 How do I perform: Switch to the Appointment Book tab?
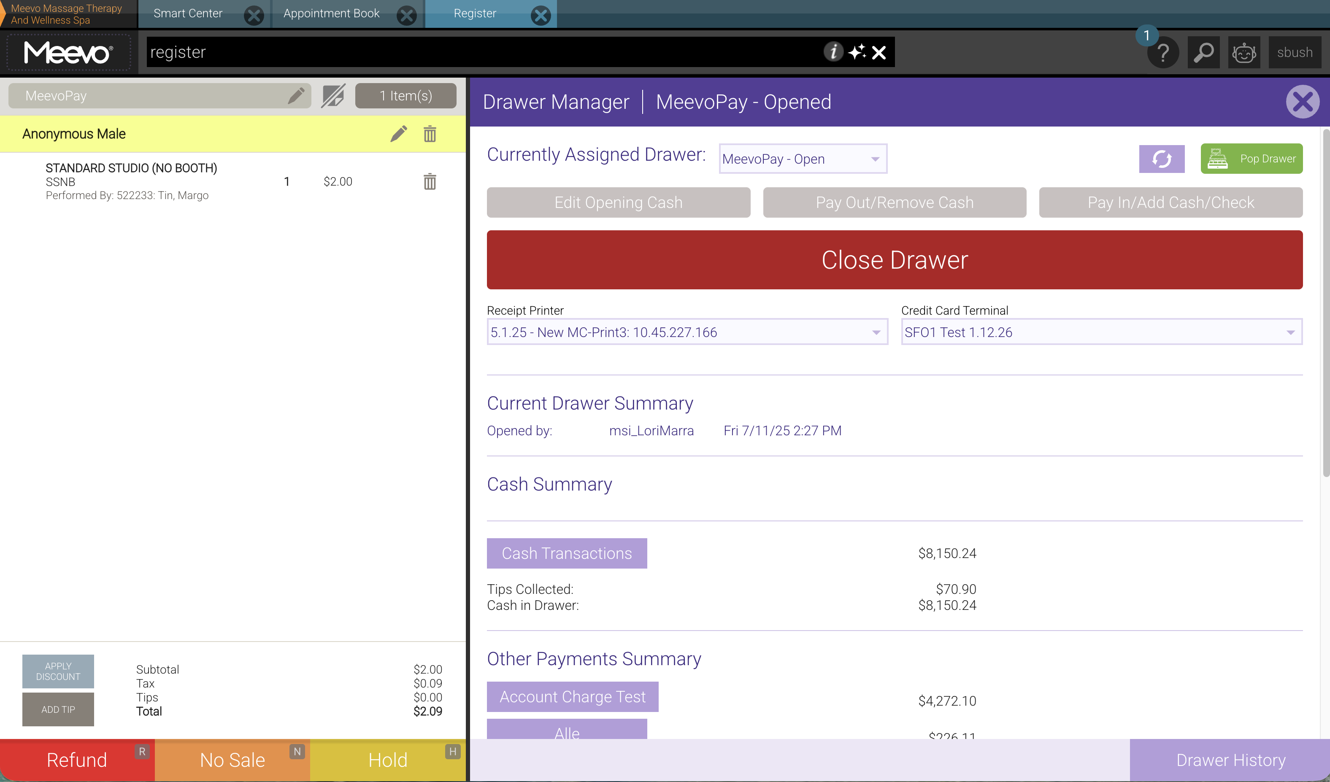tap(331, 14)
